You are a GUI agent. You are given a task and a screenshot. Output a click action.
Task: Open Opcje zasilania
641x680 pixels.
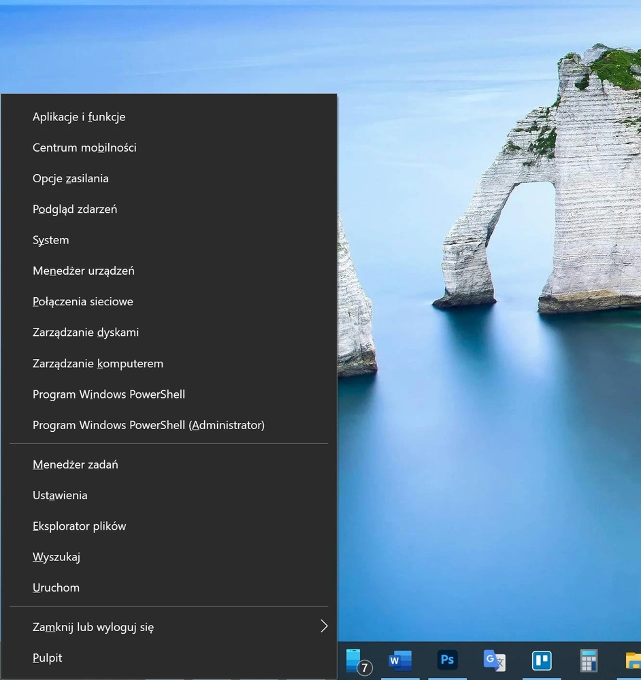(x=169, y=178)
